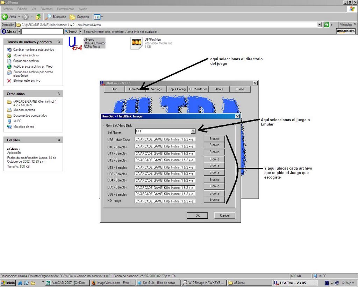Open the Ayuda menu
Screen dimensions: 358x287
pos(83,9)
